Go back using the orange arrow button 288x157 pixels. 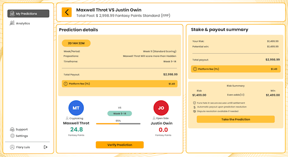(x=66, y=12)
